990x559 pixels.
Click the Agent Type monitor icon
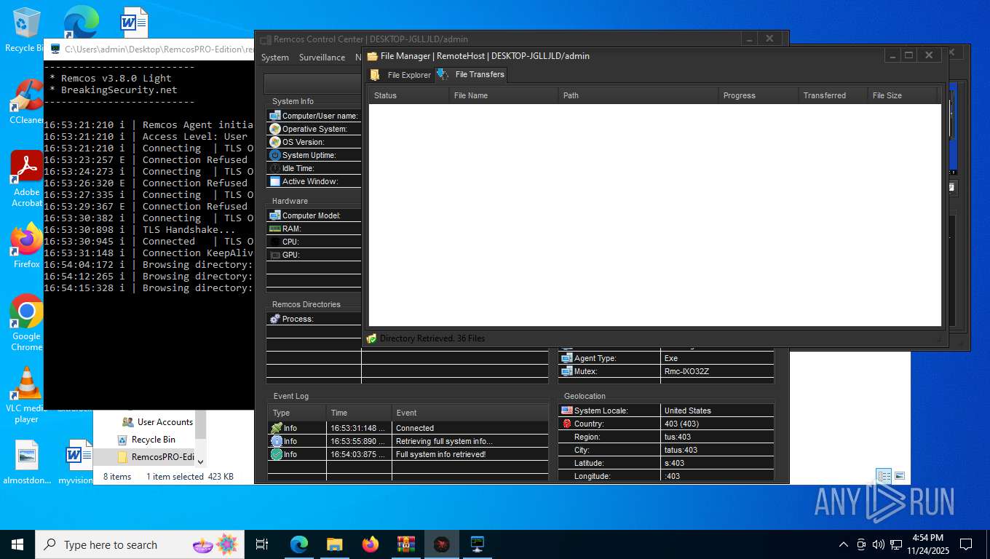pos(566,358)
